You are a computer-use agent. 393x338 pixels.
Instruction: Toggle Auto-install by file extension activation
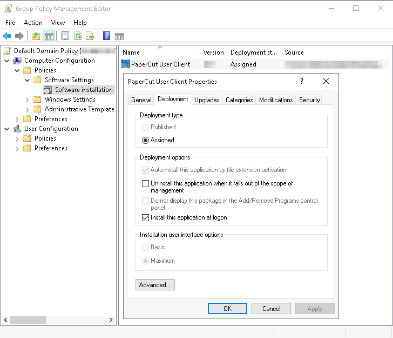145,170
